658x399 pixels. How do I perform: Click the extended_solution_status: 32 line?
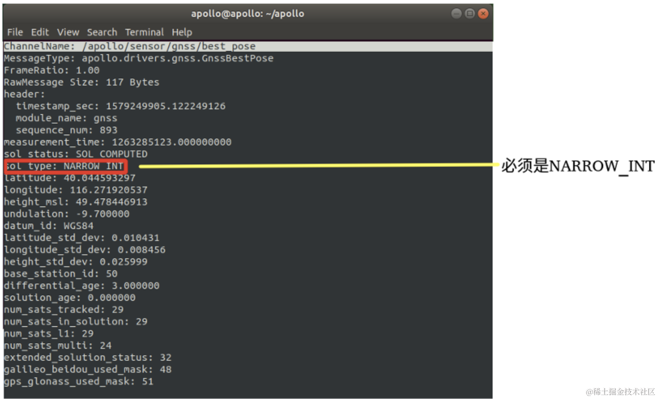[88, 357]
